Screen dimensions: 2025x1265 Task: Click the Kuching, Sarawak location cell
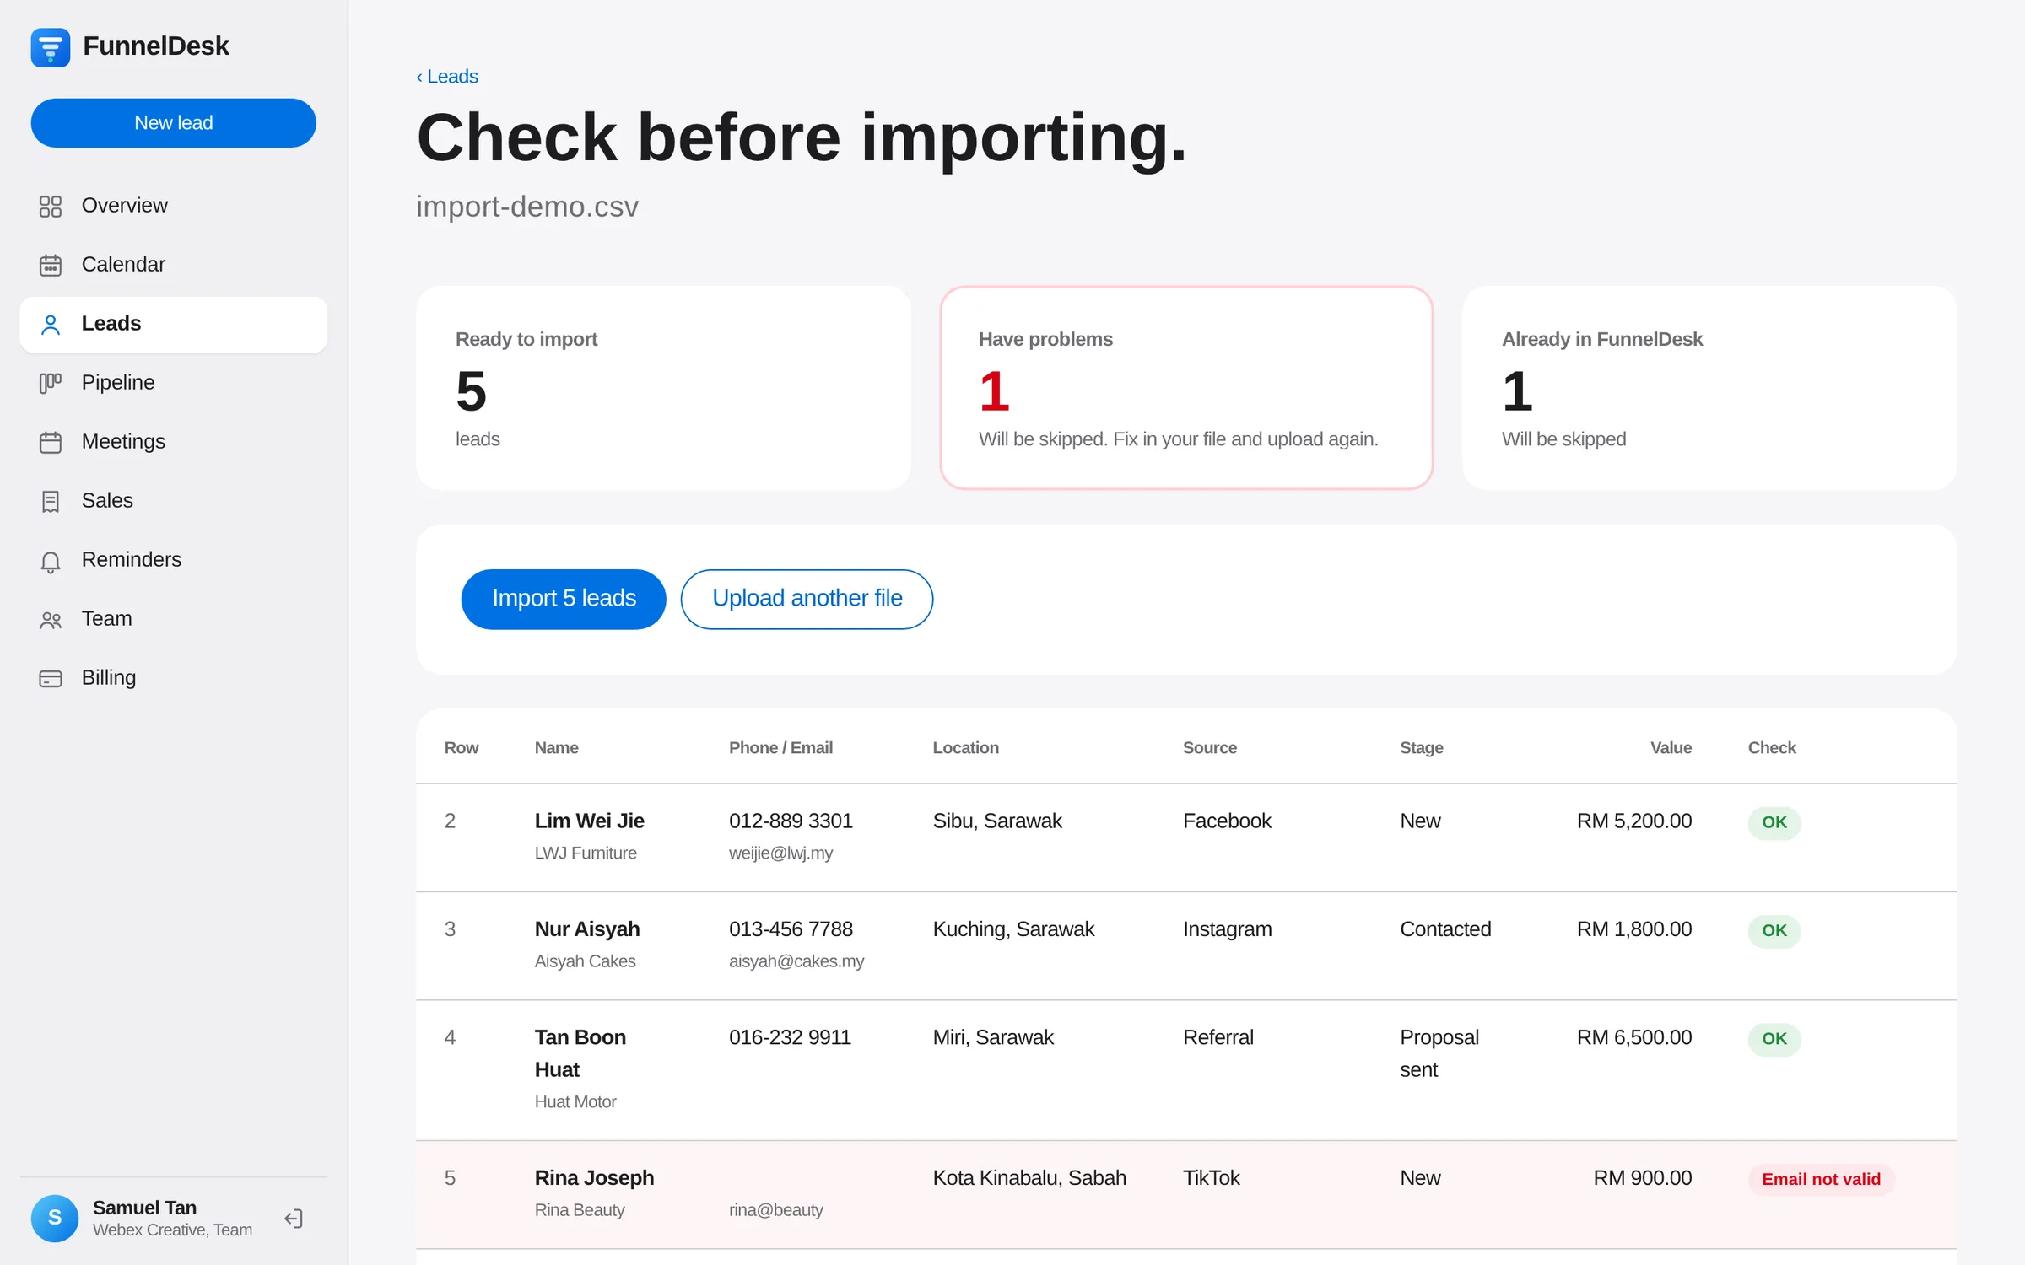pyautogui.click(x=1012, y=929)
